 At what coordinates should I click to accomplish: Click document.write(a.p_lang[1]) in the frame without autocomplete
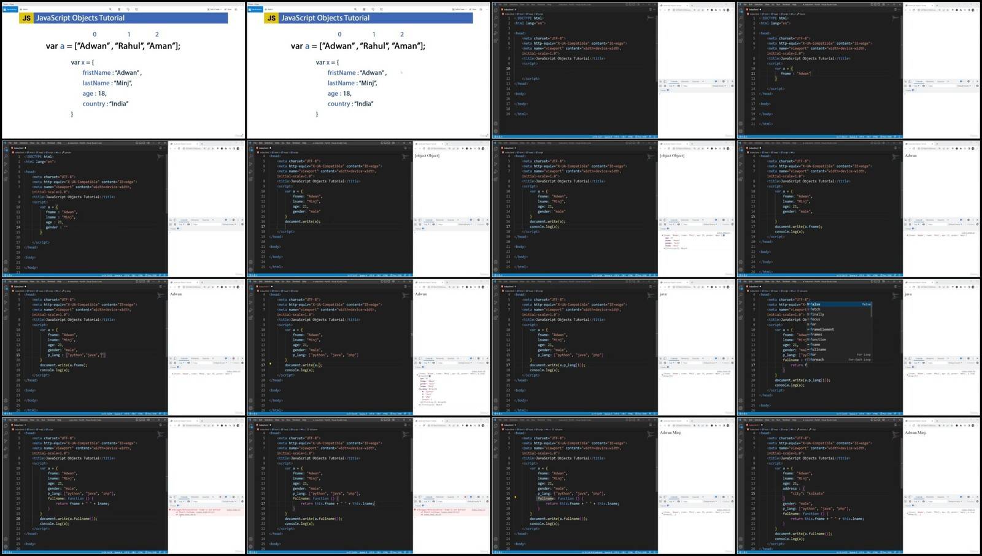coord(557,365)
